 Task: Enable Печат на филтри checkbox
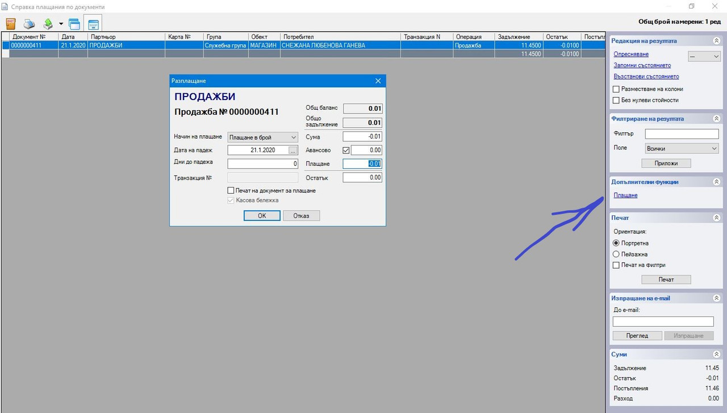pos(616,265)
